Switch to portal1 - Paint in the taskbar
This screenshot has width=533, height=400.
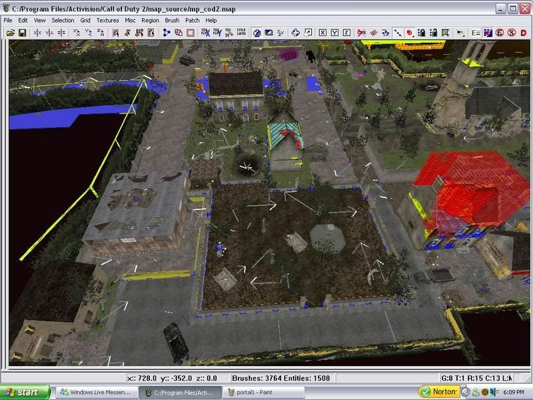click(x=262, y=392)
